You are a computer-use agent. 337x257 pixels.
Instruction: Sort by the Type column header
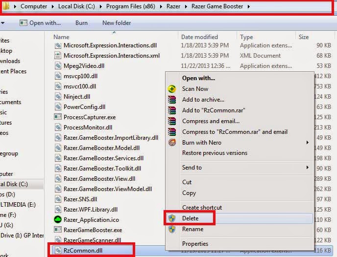(x=246, y=37)
